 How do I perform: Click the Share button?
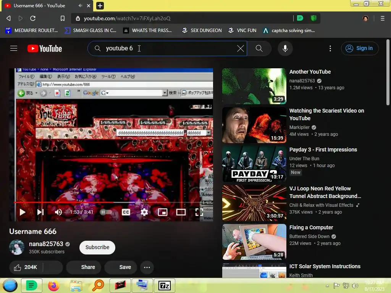[x=84, y=267]
